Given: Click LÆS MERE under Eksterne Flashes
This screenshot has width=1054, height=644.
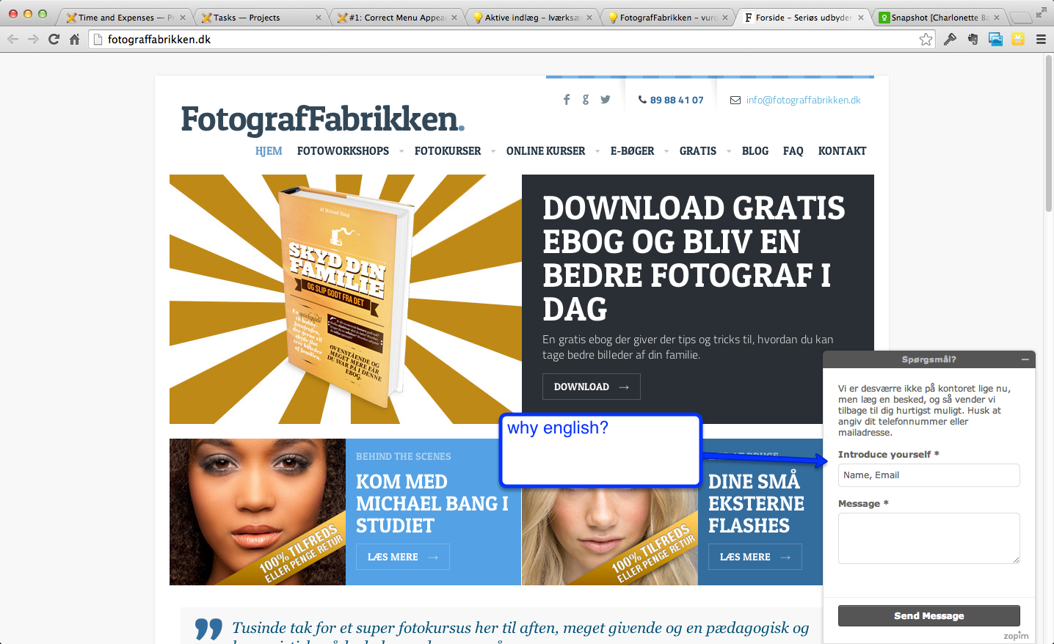Looking at the screenshot, I should 755,557.
